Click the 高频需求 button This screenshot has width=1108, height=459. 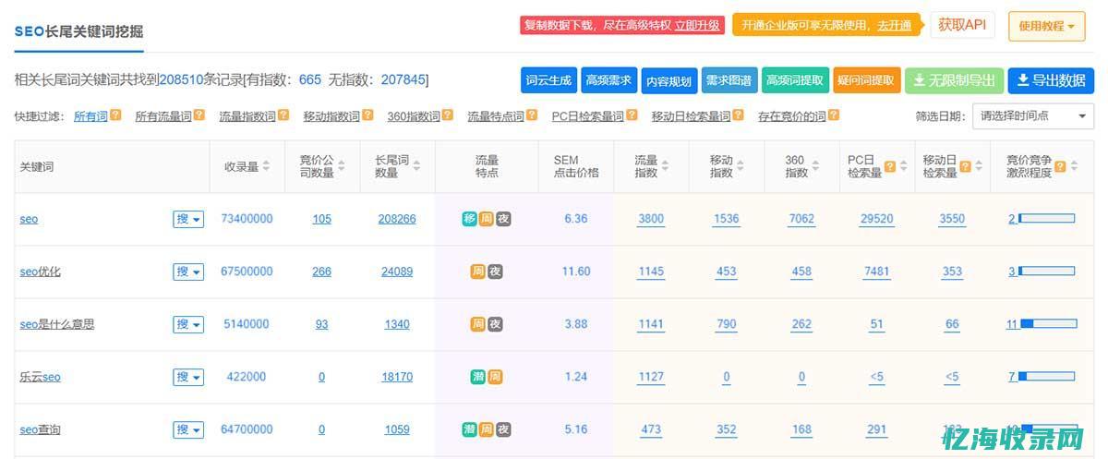click(x=609, y=80)
